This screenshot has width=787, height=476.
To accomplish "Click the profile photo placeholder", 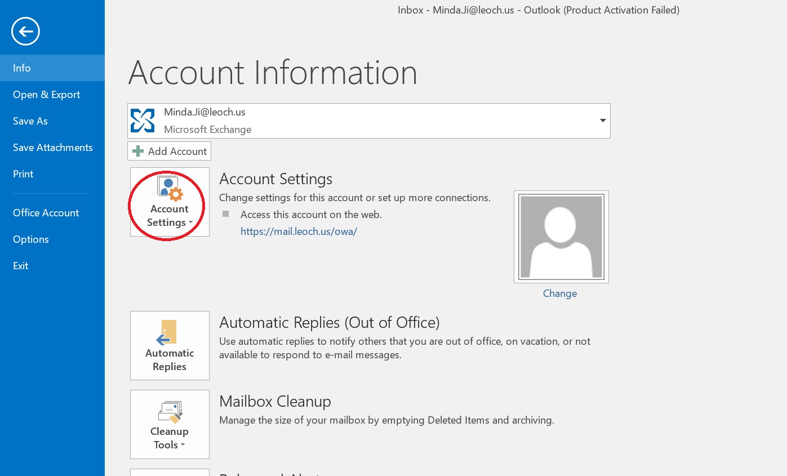I will 561,237.
